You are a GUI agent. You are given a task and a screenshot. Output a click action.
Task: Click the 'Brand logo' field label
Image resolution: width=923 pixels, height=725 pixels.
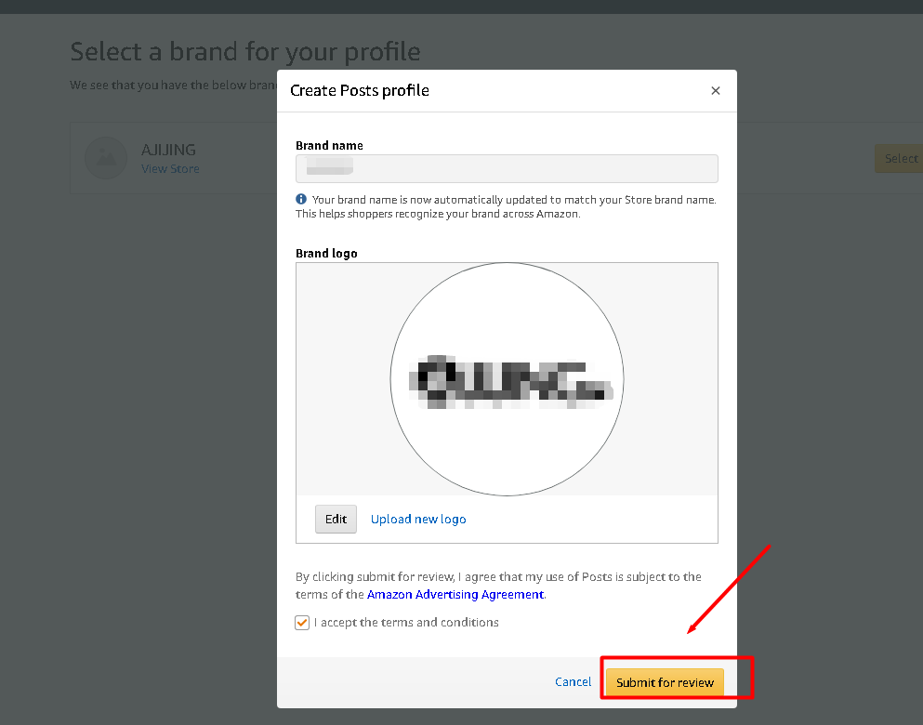[x=326, y=253]
